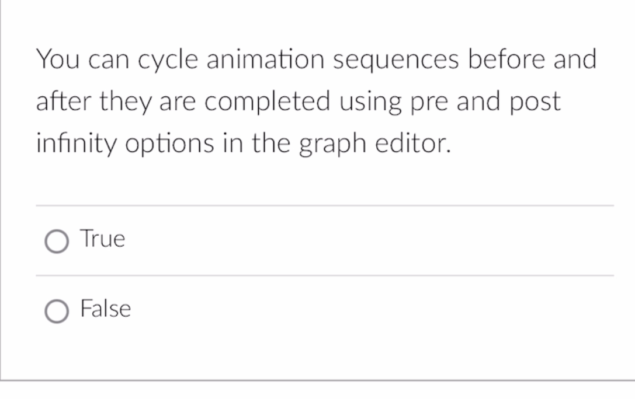
Task: Click the circular option next to False
Action: (57, 309)
